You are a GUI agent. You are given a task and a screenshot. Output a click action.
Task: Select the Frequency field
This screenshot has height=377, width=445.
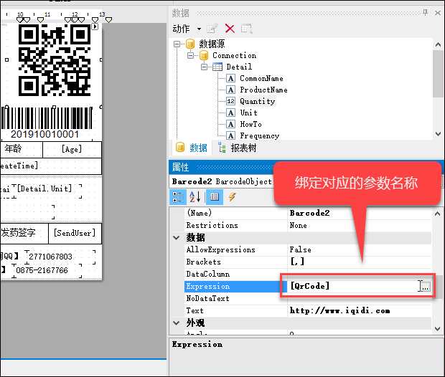coord(259,135)
